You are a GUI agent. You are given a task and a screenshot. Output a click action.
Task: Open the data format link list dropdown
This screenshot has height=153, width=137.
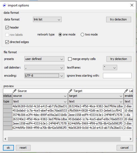(47, 19)
